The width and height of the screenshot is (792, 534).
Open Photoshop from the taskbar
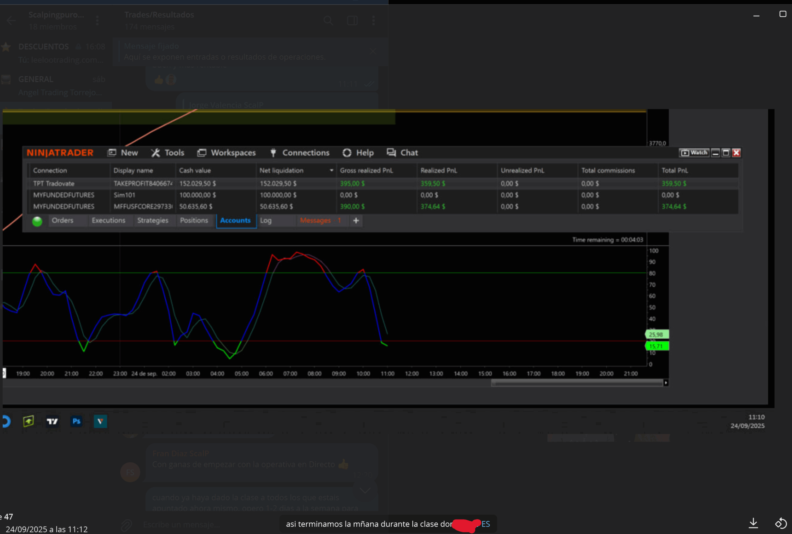[x=76, y=421]
